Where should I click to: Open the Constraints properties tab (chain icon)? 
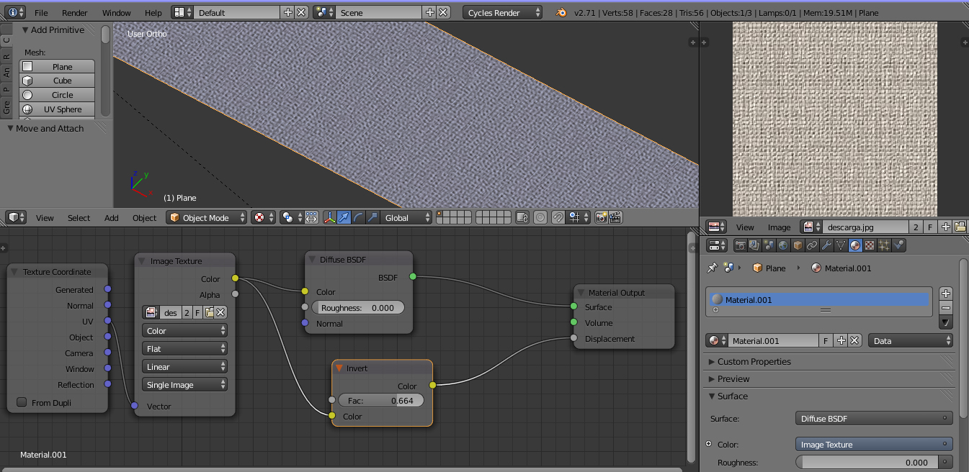(812, 245)
